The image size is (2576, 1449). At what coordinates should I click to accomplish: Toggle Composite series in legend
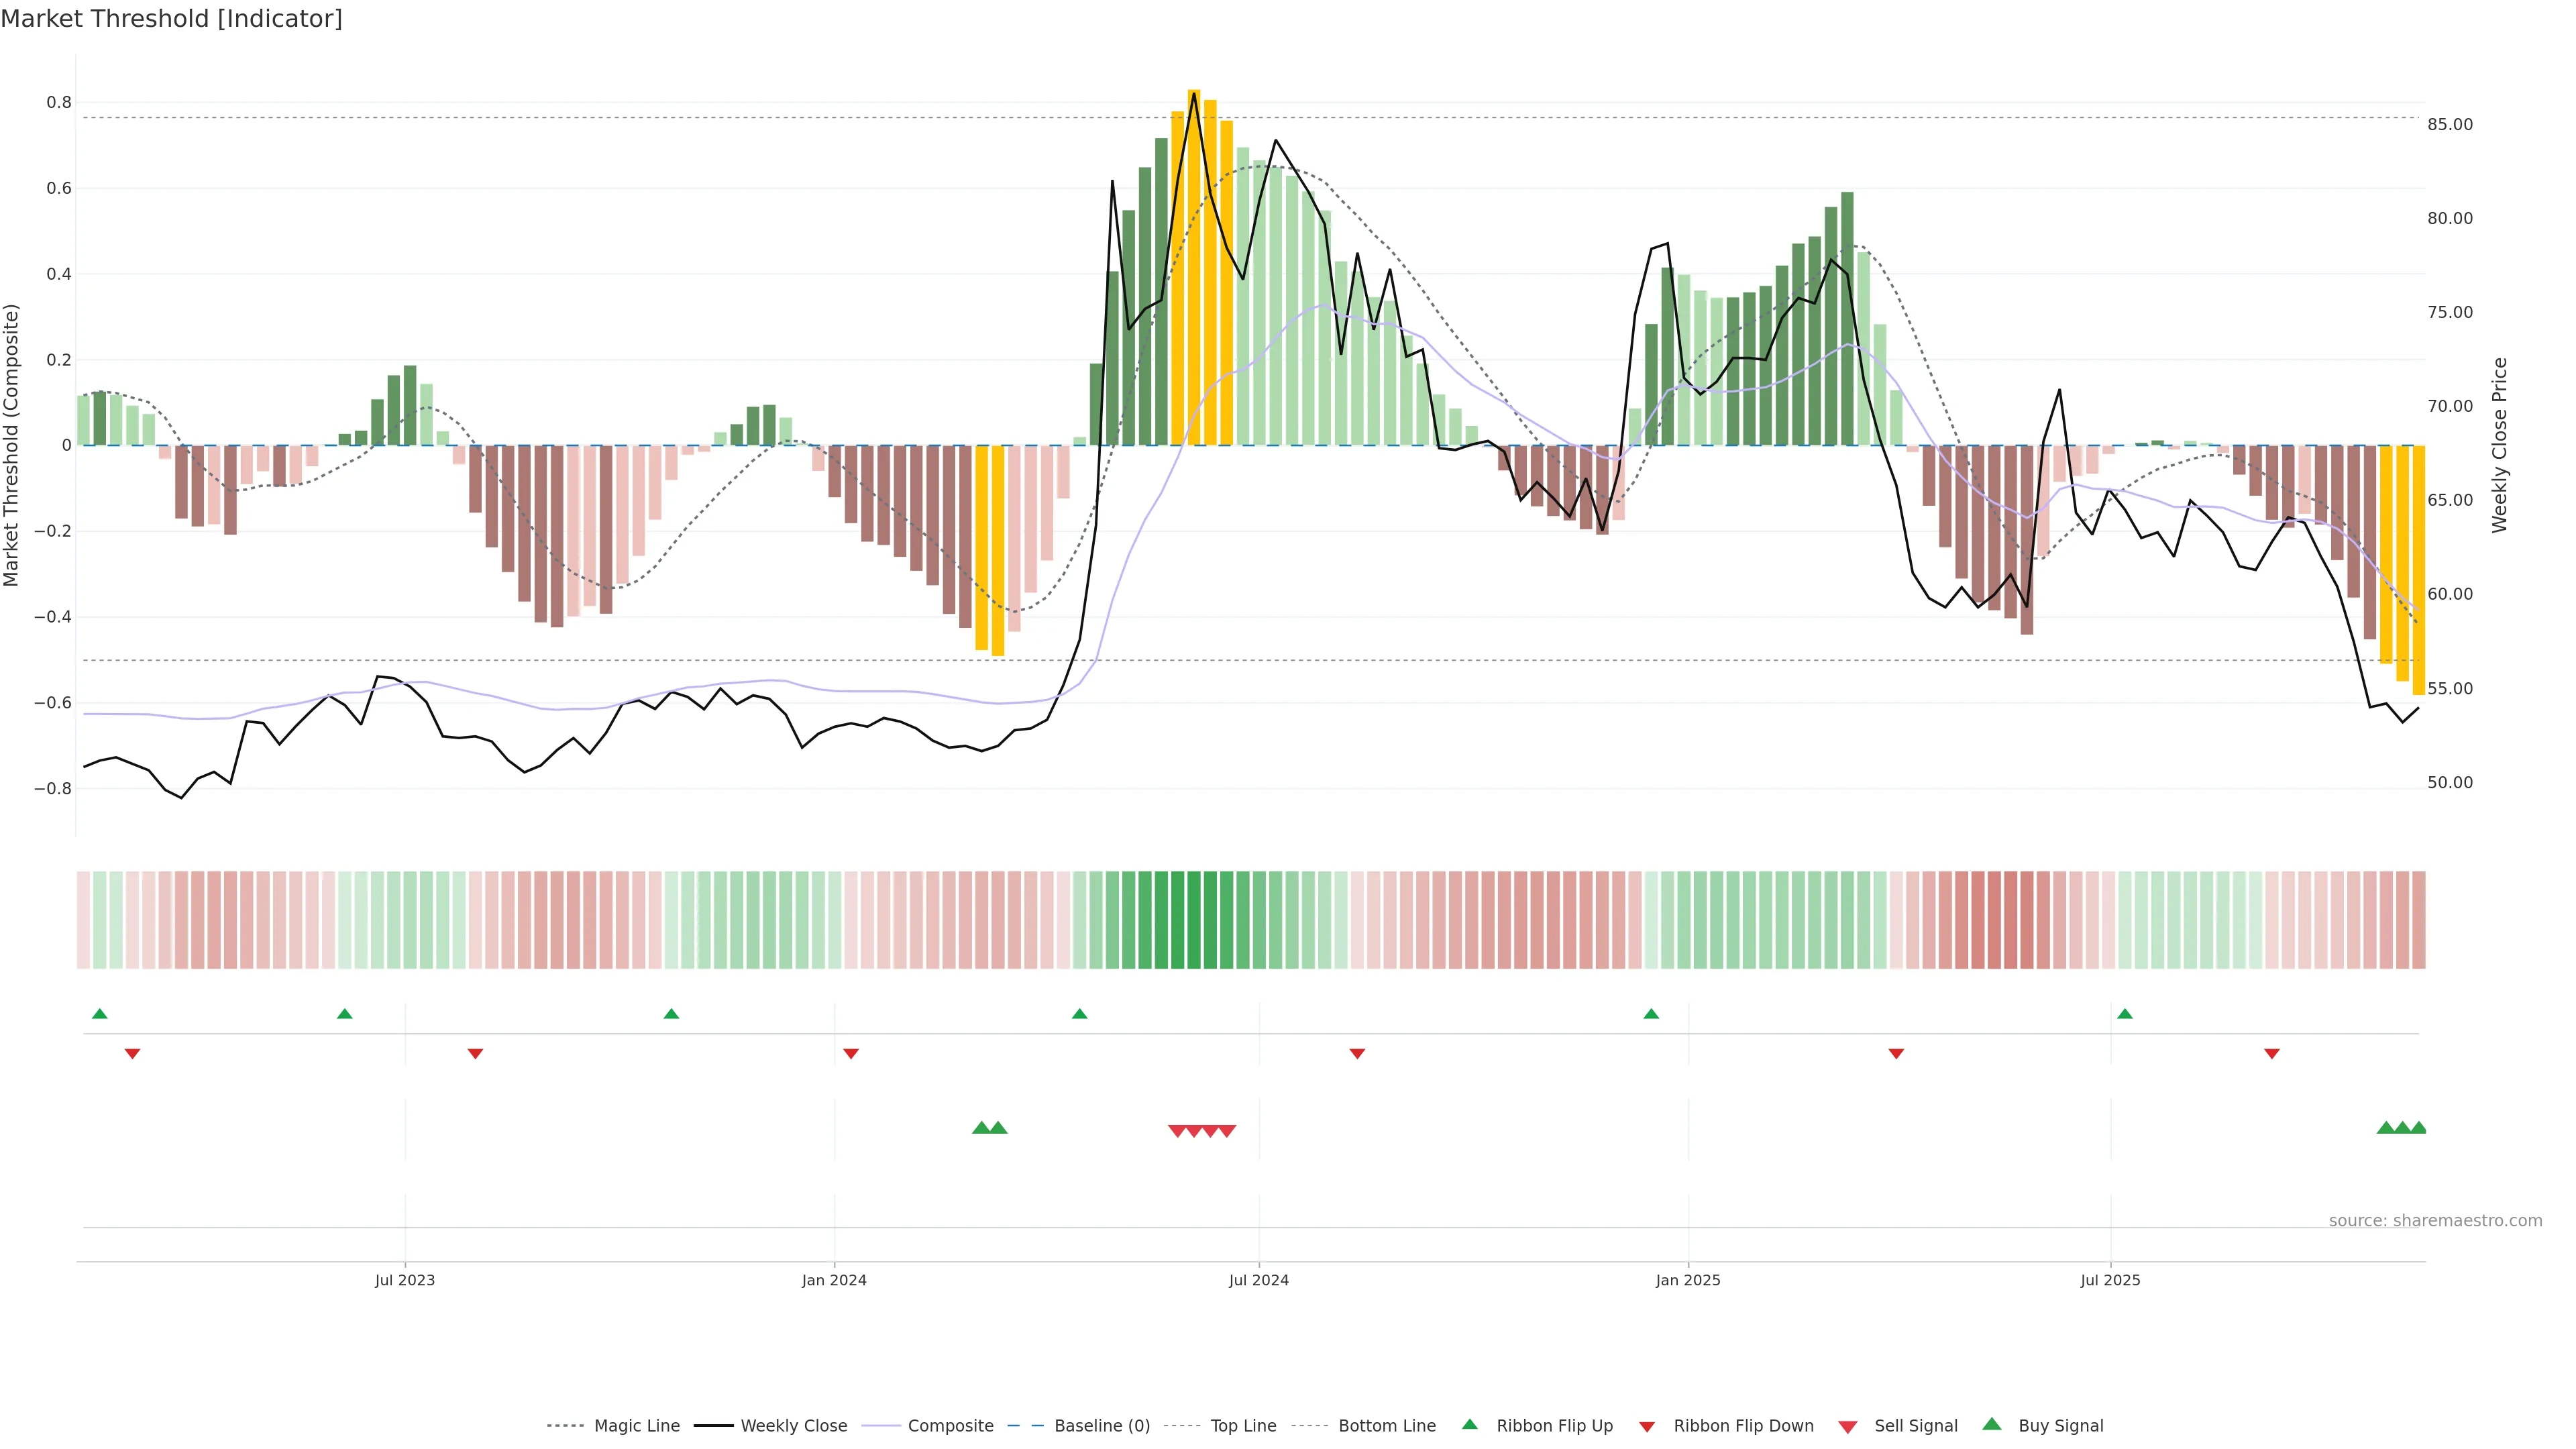[950, 1426]
